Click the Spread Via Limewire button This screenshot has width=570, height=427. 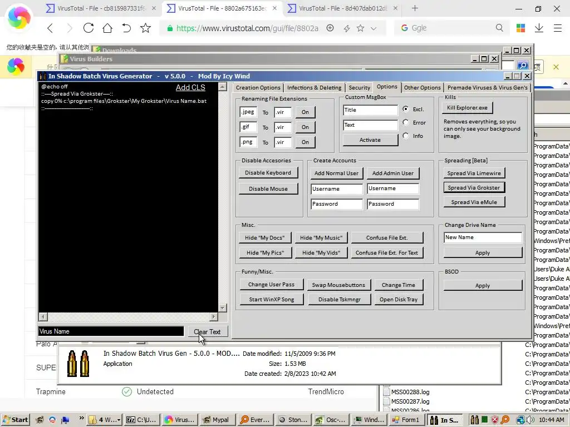474,173
